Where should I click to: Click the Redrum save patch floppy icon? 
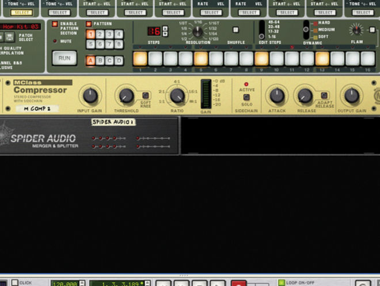tap(9, 37)
